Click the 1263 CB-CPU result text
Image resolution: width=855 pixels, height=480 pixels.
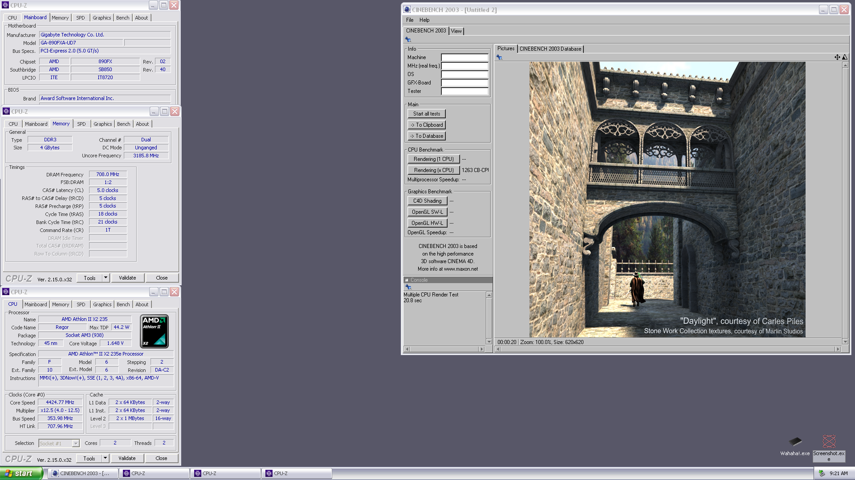pos(475,170)
